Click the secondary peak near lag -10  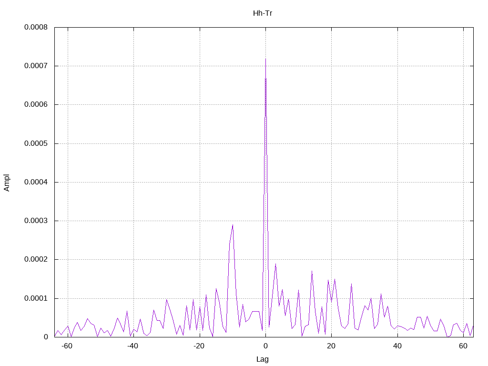[233, 225]
